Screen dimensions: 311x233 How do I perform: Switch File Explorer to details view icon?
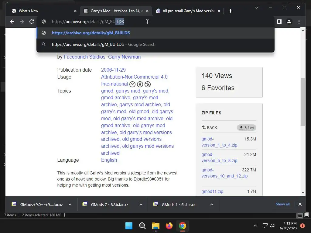(x=300, y=215)
